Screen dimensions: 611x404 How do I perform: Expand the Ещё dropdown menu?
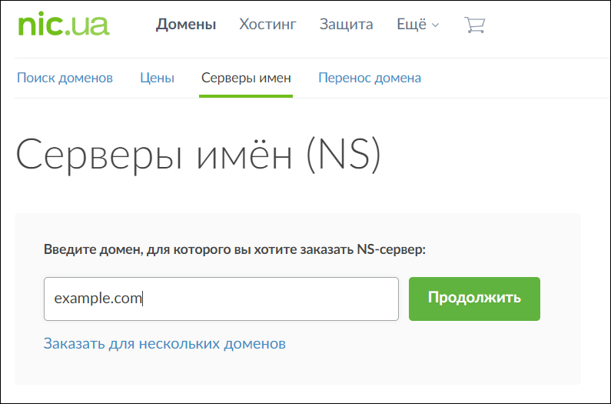(x=417, y=25)
